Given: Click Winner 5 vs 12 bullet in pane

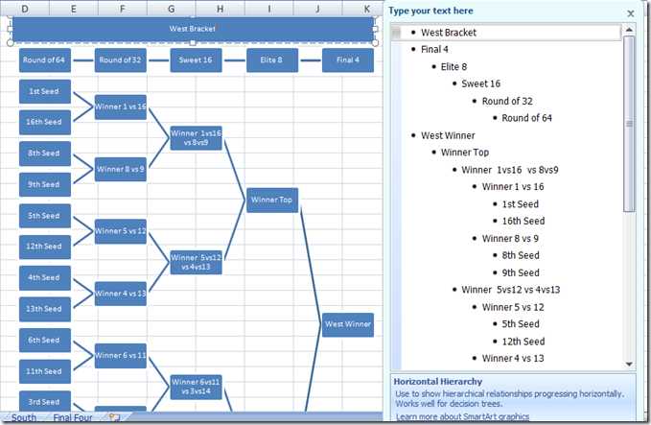Looking at the screenshot, I should click(513, 307).
